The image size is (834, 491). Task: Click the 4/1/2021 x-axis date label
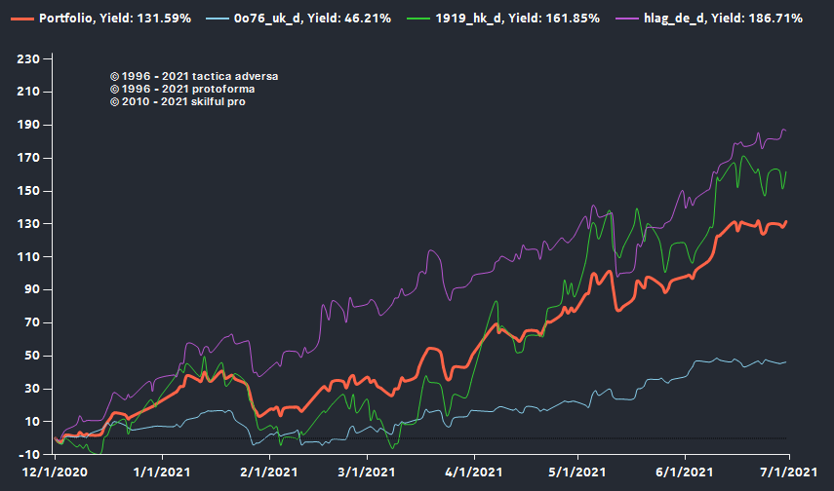coord(474,472)
